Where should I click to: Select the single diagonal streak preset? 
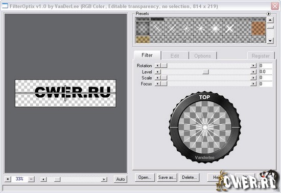(x=157, y=28)
